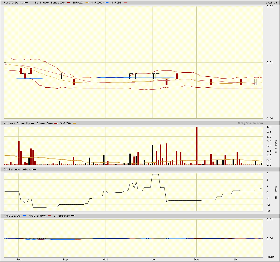The image size is (280, 262).
Task: Click the SMA(50) volume legend label
Action: click(66, 123)
